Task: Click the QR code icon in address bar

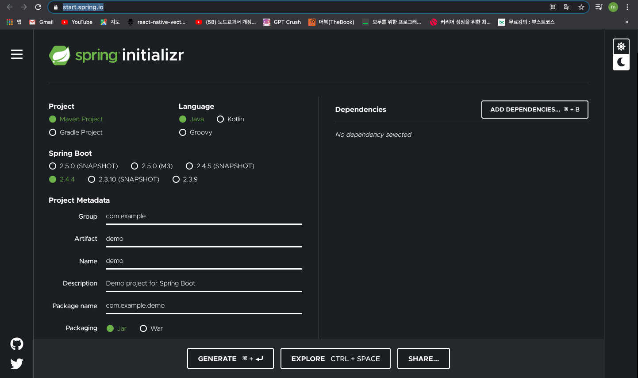Action: click(x=553, y=7)
